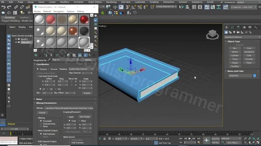Open the Material Editor sphere icon in toolbar
The width and height of the screenshot is (261, 146).
(x=110, y=13)
